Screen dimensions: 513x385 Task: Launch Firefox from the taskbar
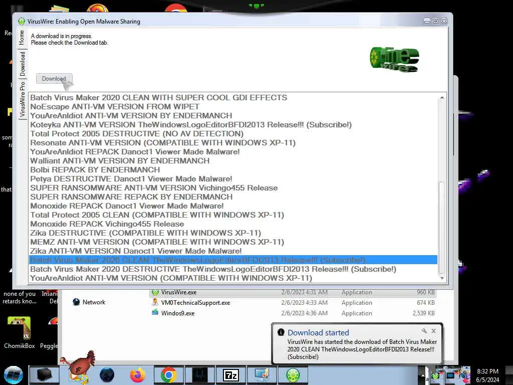tap(138, 375)
